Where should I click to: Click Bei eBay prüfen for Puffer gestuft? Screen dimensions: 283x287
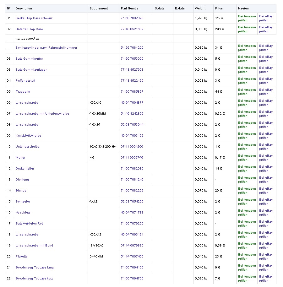tap(266, 81)
